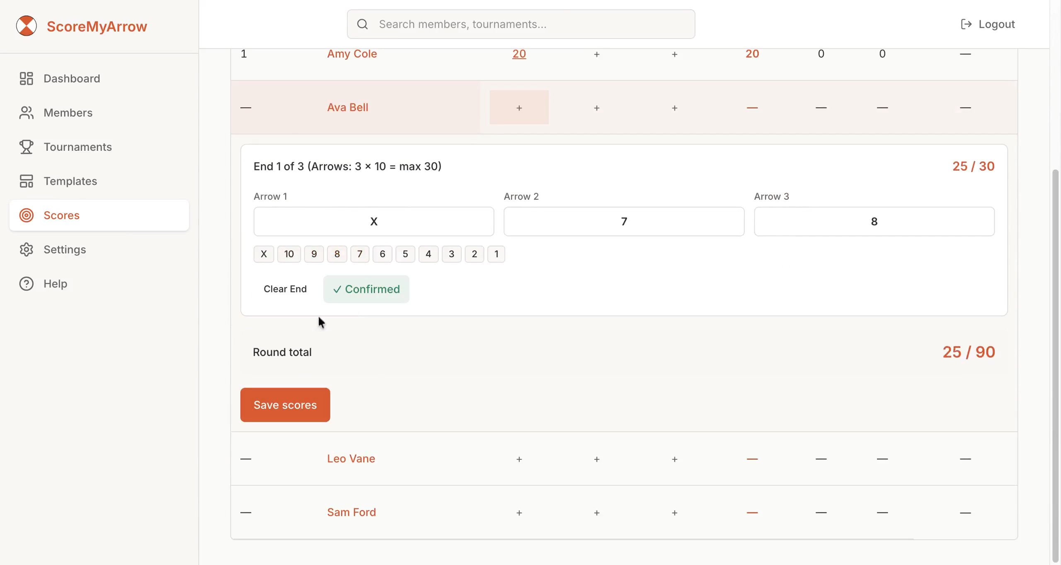Viewport: 1061px width, 565px height.
Task: Click the Scores target icon
Action: point(26,215)
